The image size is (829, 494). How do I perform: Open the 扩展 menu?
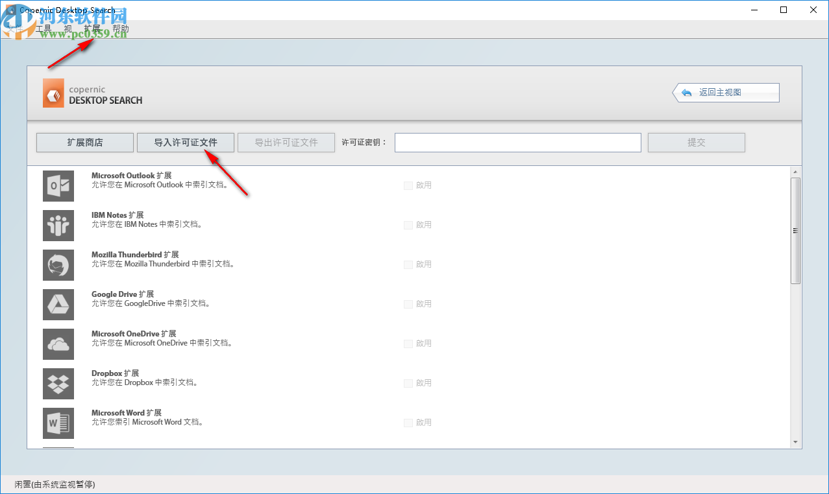point(92,29)
